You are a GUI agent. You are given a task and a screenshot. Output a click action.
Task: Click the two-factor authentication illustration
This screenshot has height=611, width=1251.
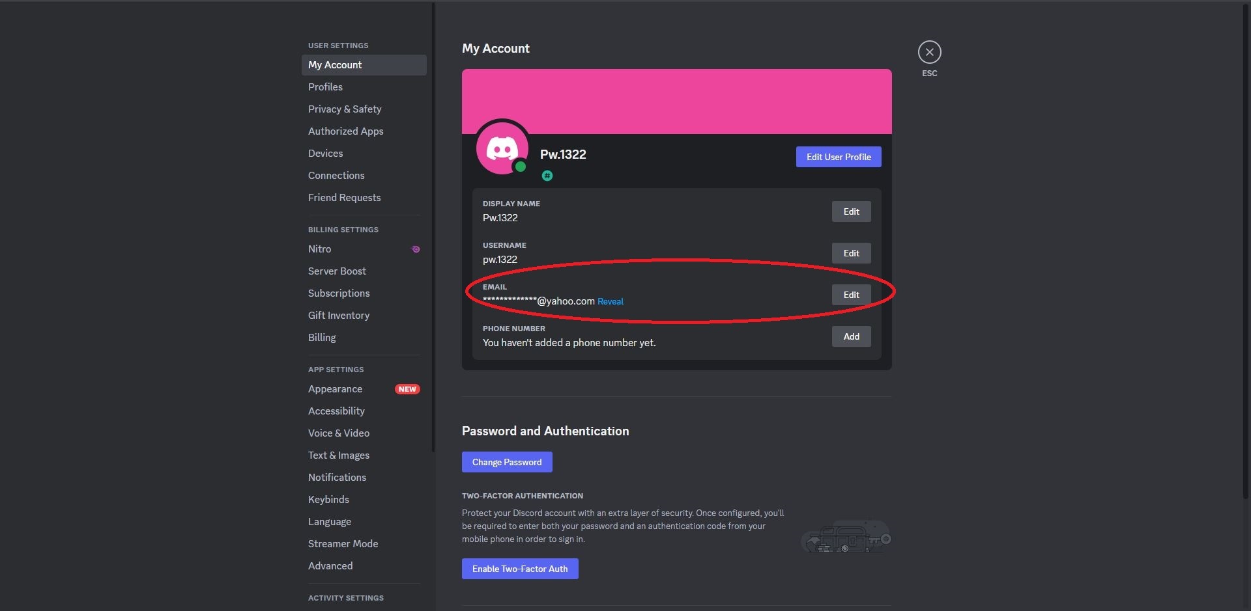846,537
